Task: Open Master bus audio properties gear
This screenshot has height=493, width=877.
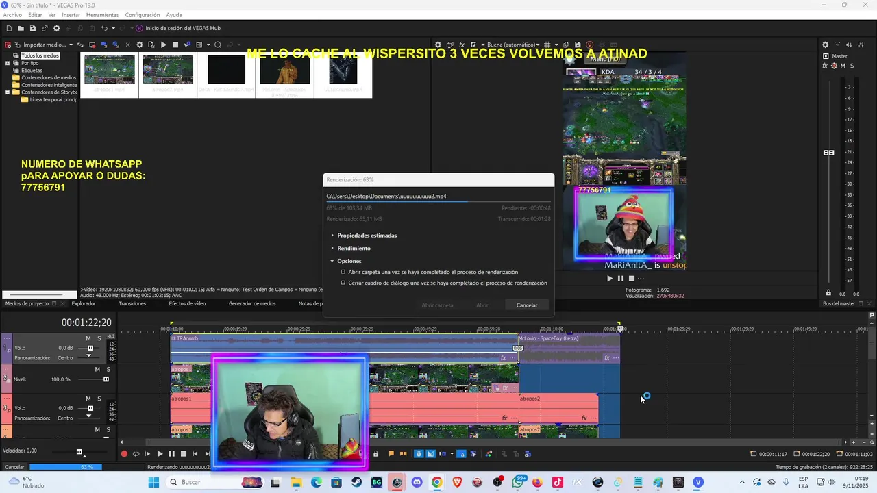Action: [x=825, y=45]
